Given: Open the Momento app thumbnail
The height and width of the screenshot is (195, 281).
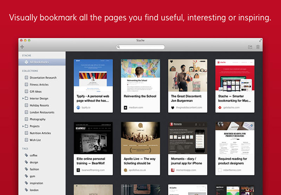Looking at the screenshot, I should click(x=188, y=138).
